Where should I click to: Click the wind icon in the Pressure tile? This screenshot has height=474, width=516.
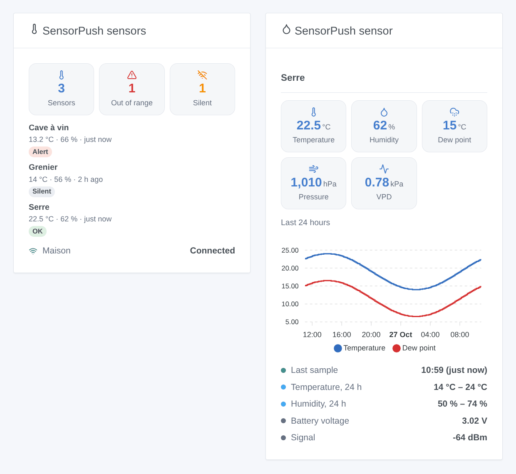pos(314,169)
